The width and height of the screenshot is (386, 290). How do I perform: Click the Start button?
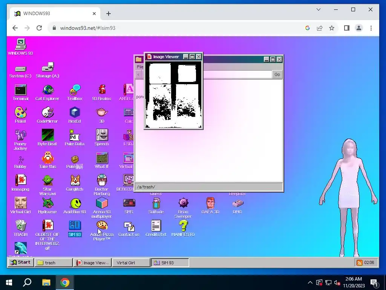tap(20, 262)
